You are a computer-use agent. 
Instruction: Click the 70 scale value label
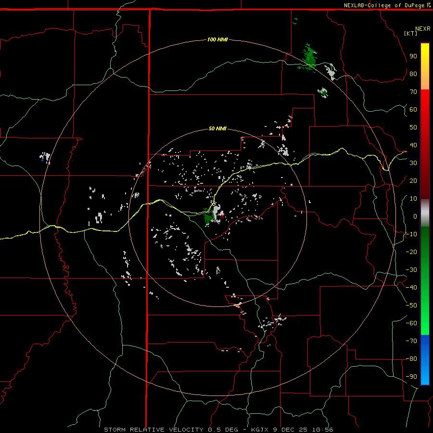tap(413, 92)
